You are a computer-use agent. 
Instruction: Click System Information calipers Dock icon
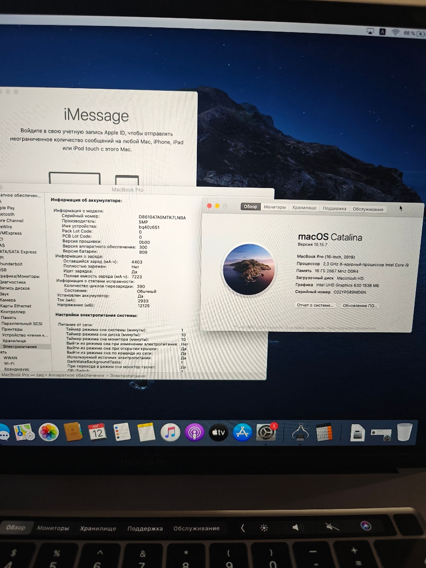[300, 432]
